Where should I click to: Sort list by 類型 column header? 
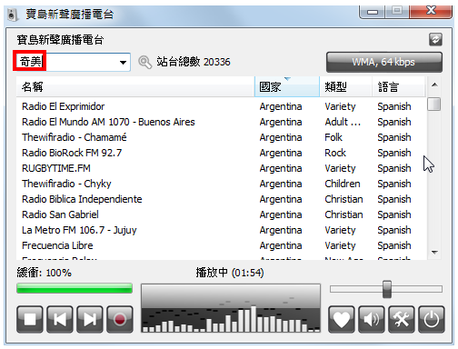point(345,87)
